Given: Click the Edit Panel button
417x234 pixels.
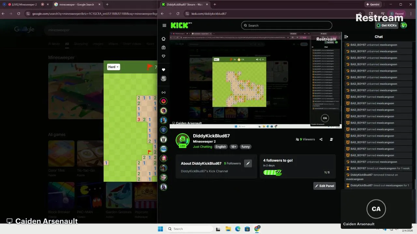Looking at the screenshot, I should 324,186.
